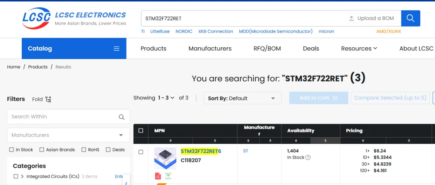Open the About LCSC nav item
The image size is (435, 185).
(x=416, y=49)
